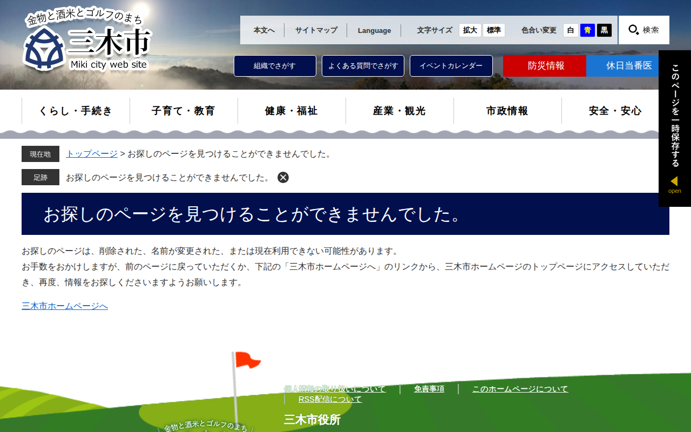The image size is (691, 432).
Task: Open 個人情報の取り扱いについて footer link
Action: 335,389
